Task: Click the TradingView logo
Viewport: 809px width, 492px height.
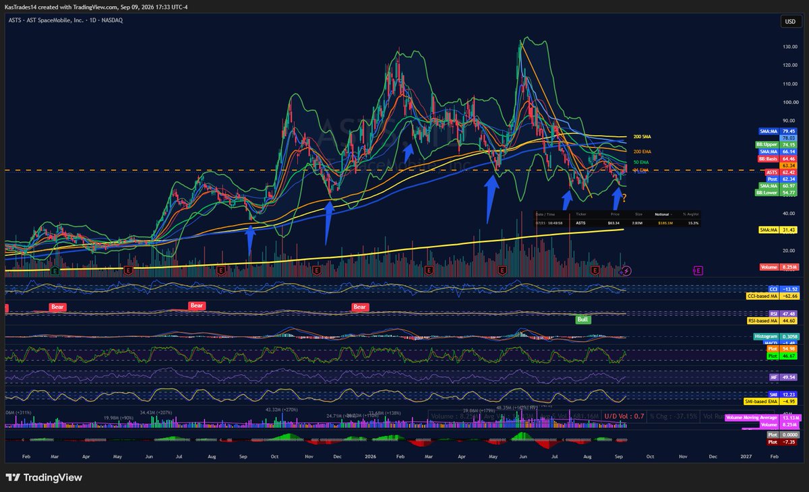Action: point(44,477)
